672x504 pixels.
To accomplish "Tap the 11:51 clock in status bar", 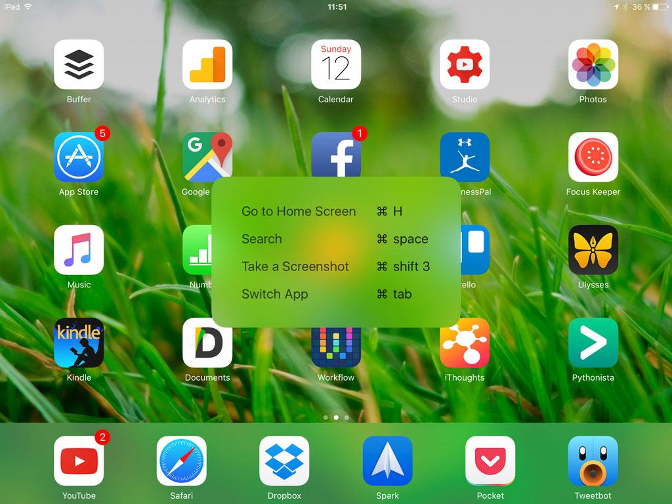I will tap(337, 7).
